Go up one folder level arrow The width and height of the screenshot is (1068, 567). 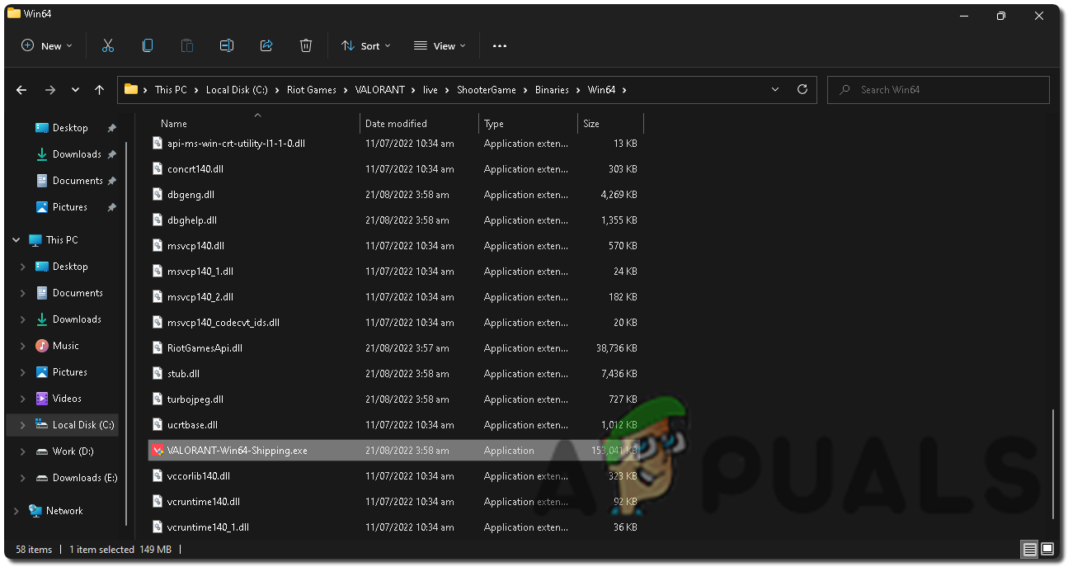click(100, 90)
